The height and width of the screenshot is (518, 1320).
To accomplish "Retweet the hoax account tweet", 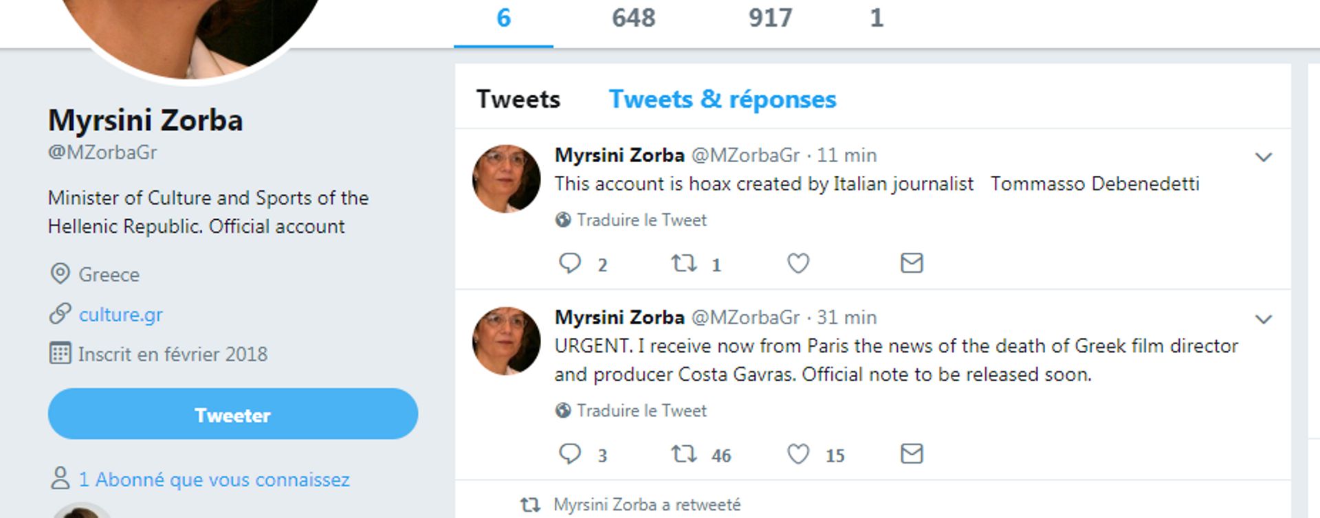I will pos(684,263).
